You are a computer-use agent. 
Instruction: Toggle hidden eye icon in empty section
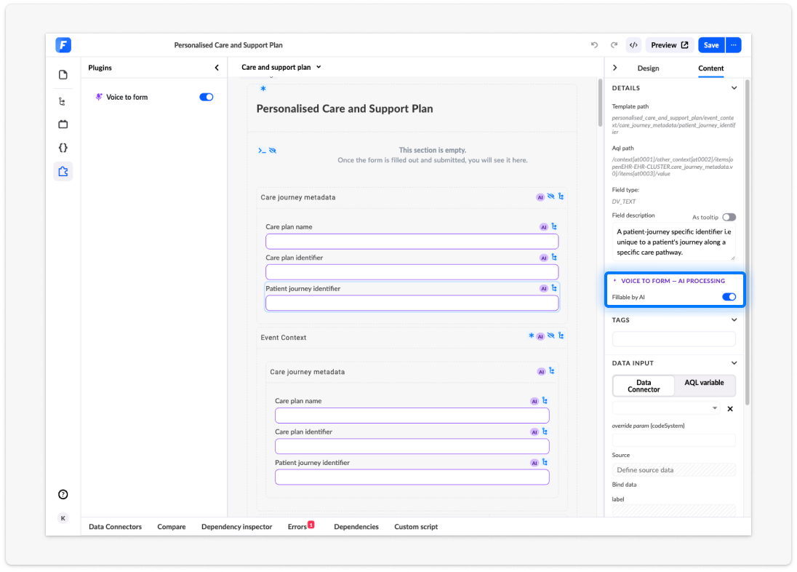(273, 151)
